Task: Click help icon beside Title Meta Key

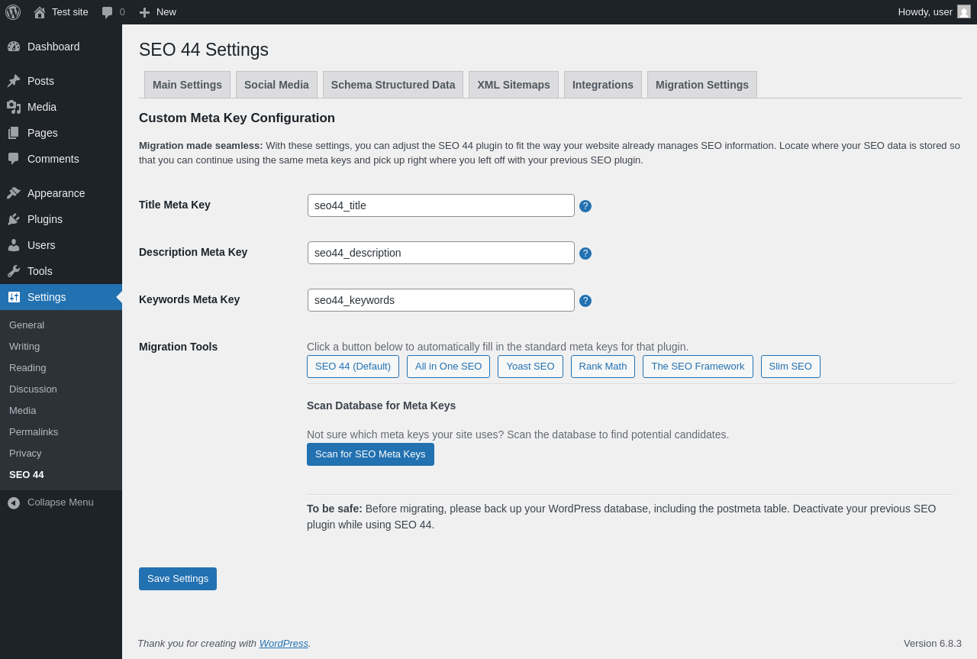Action: pos(585,206)
